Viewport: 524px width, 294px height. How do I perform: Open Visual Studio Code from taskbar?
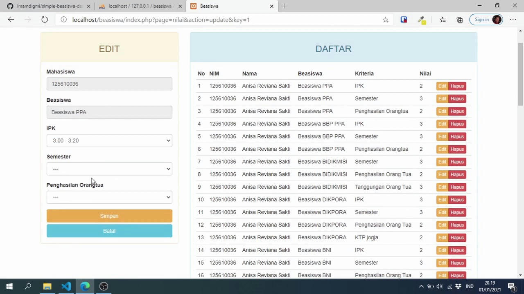[x=66, y=286]
